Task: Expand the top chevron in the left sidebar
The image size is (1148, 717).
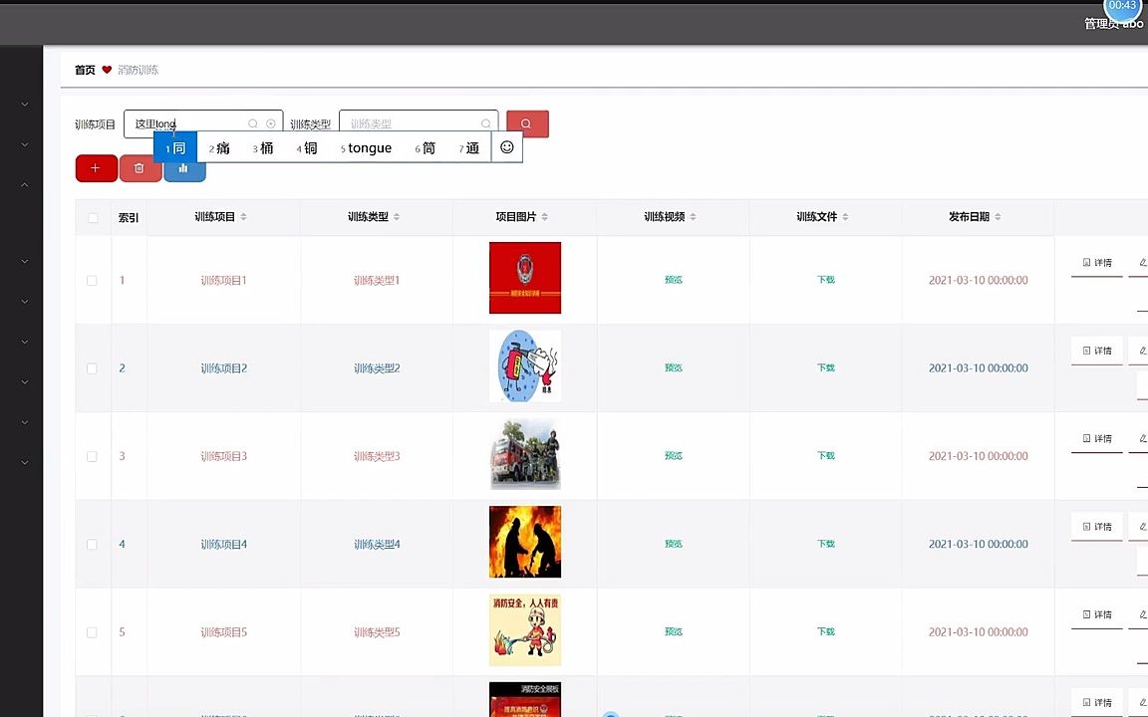Action: coord(24,104)
